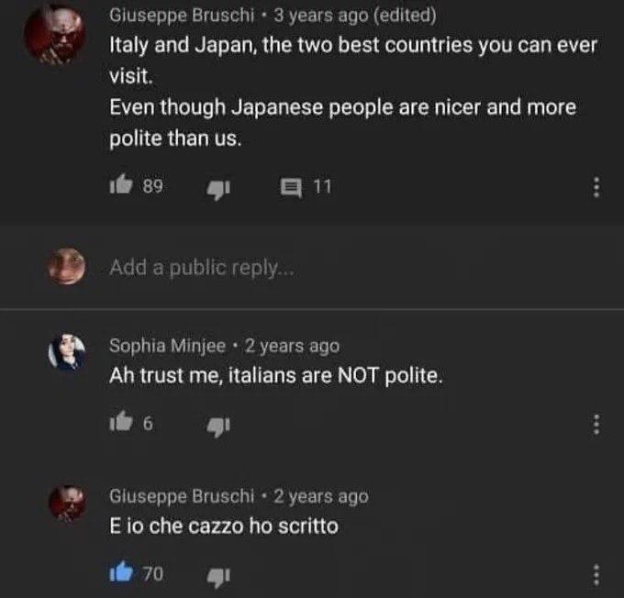
Task: Open more options for the top comment
Action: [596, 187]
